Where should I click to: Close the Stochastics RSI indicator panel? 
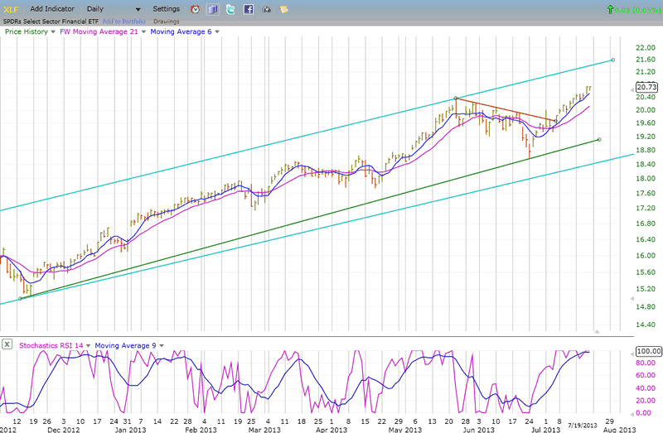pos(7,344)
